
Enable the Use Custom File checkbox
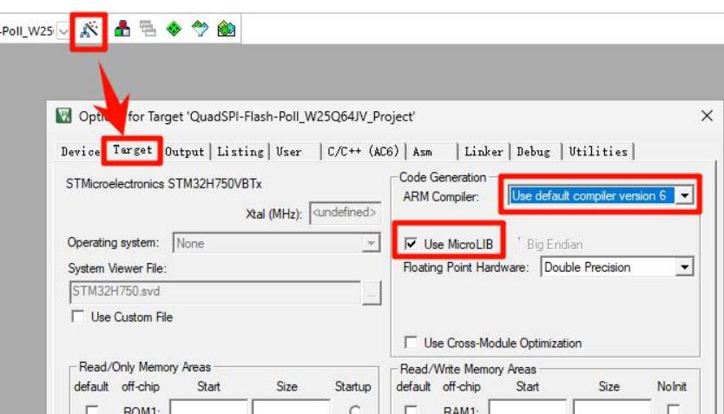point(78,316)
